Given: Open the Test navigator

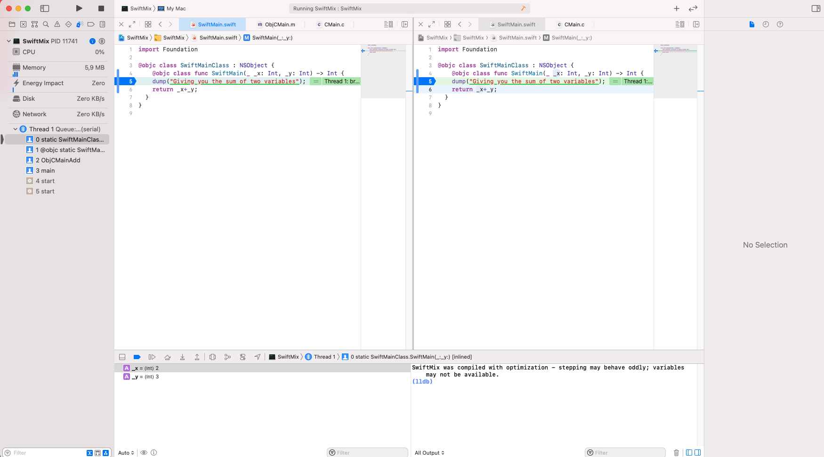Looking at the screenshot, I should tap(68, 24).
